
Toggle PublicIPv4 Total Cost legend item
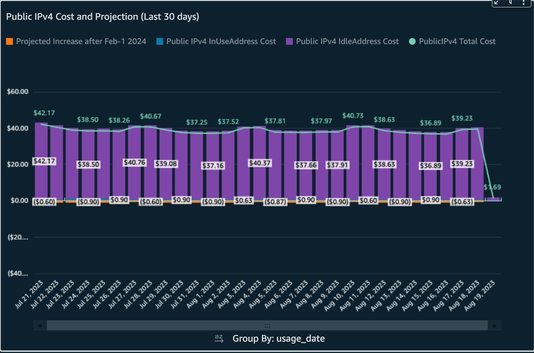pos(457,41)
